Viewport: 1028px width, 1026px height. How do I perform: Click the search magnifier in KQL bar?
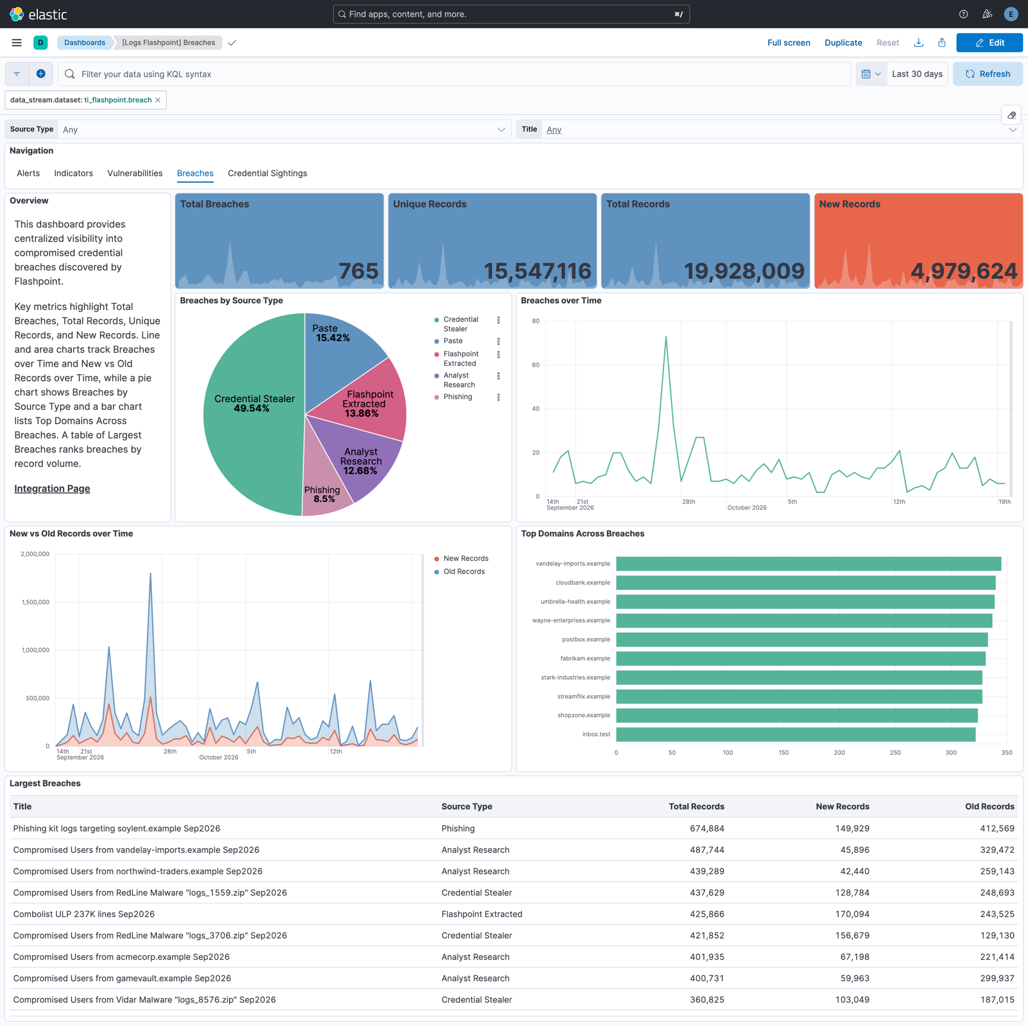click(70, 74)
